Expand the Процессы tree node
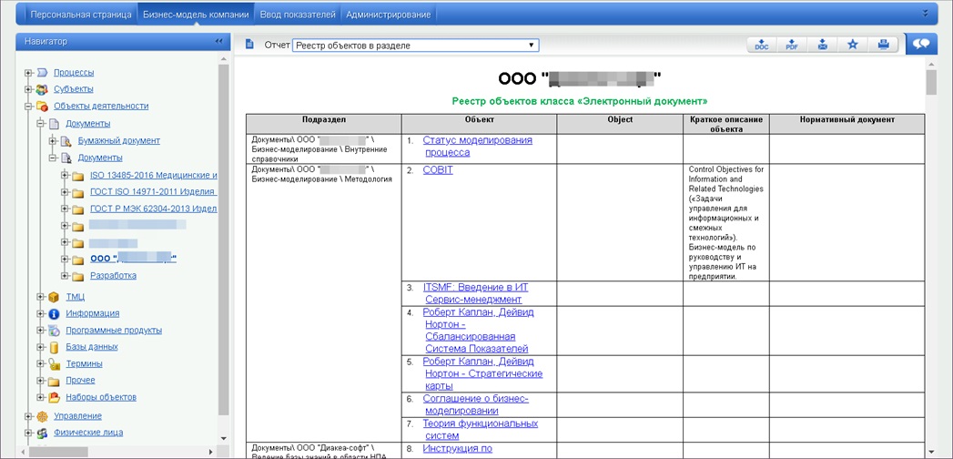953x459 pixels. 28,72
